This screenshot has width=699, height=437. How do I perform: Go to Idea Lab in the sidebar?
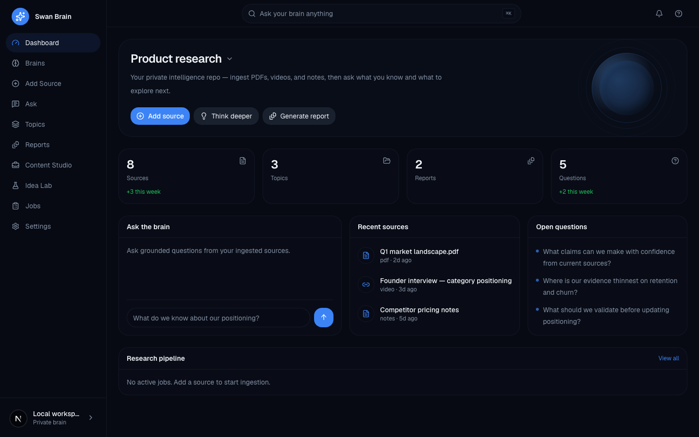pyautogui.click(x=53, y=185)
